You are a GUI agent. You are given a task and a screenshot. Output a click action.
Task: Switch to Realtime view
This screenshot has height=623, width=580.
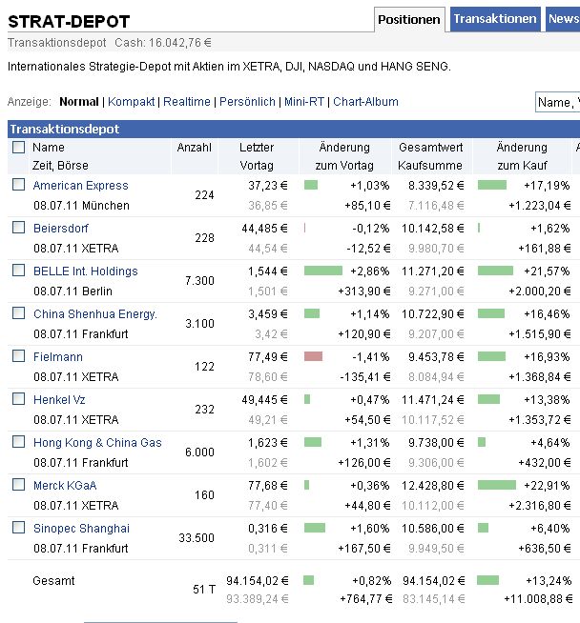187,102
